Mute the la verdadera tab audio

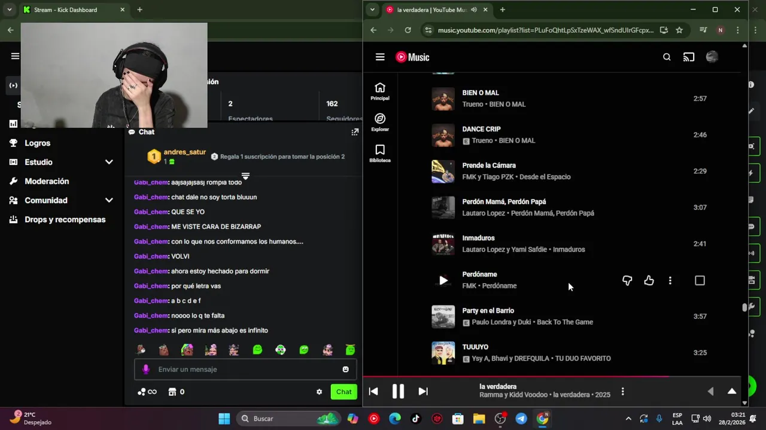pos(474,10)
